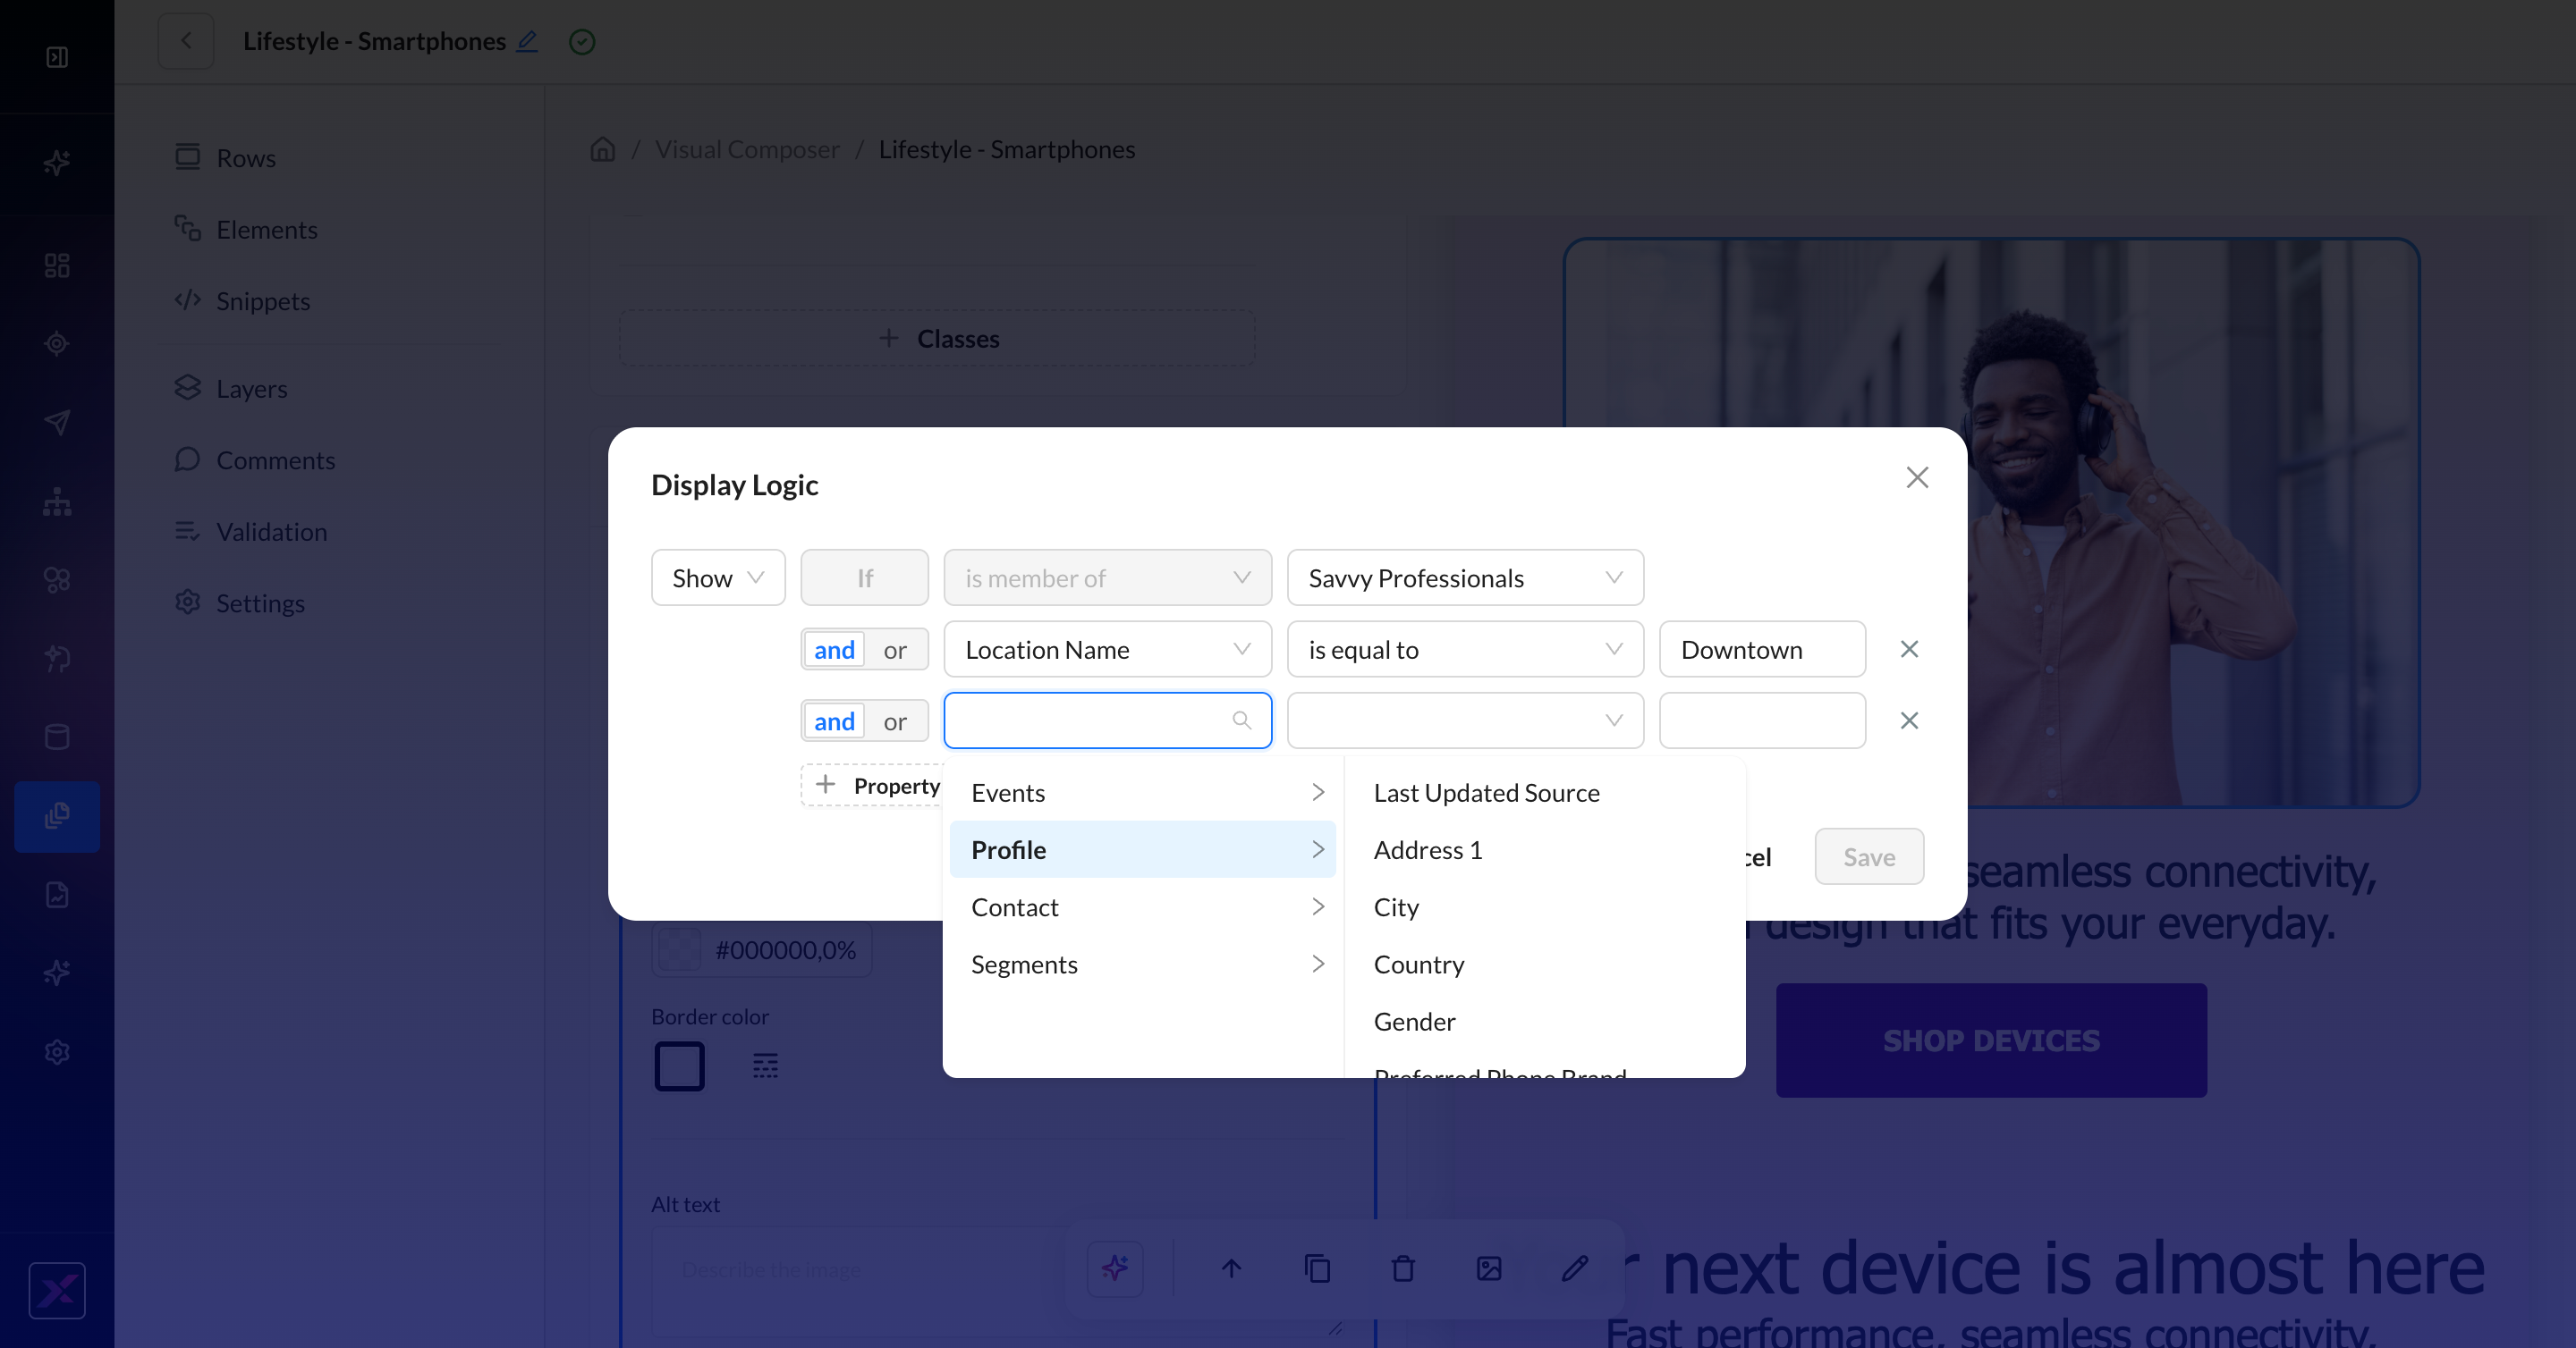Click the duplicate icon in floating toolbar
Image resolution: width=2576 pixels, height=1348 pixels.
coord(1317,1269)
